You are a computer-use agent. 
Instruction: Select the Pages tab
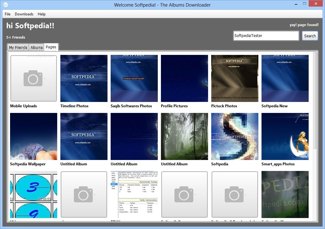[x=51, y=47]
